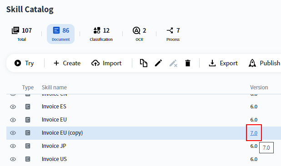Click the Import cloud upload button
The height and width of the screenshot is (166, 281).
(x=106, y=63)
